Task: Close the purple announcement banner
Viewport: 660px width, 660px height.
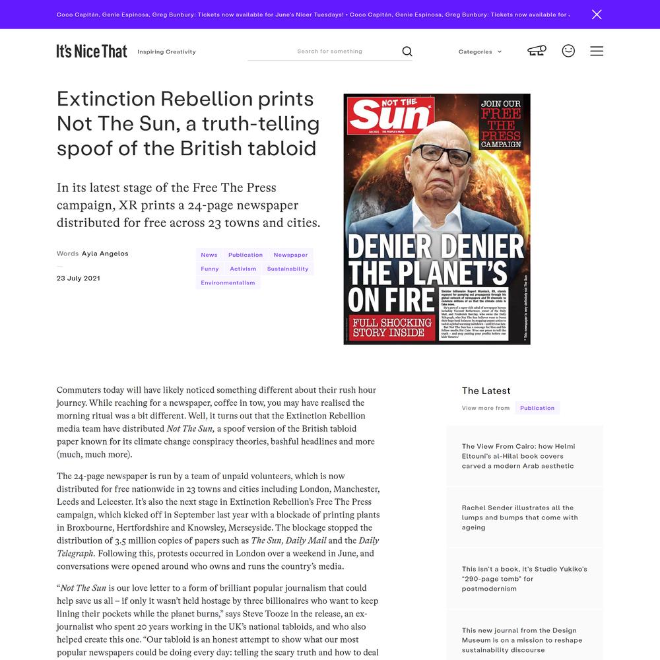Action: tap(597, 15)
